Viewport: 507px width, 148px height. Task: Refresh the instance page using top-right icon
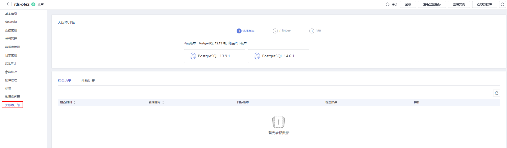point(502,4)
